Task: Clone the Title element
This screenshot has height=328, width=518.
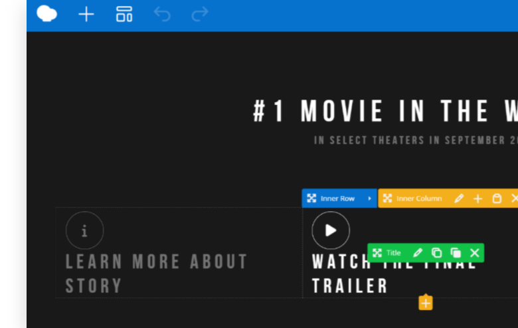Action: [x=456, y=253]
